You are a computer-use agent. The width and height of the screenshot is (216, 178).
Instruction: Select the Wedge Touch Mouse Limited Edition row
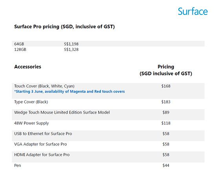point(108,114)
